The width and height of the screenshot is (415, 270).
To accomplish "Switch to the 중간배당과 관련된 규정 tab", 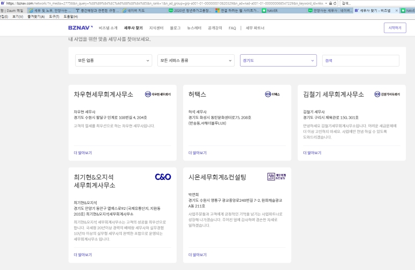I will tap(97, 11).
